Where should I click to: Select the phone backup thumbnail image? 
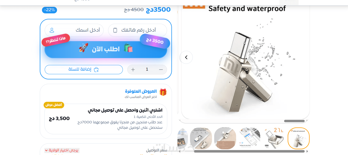coord(250,138)
